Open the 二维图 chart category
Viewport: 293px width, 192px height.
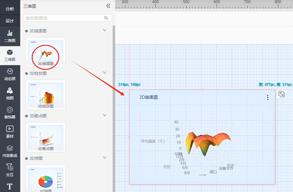tap(10, 36)
